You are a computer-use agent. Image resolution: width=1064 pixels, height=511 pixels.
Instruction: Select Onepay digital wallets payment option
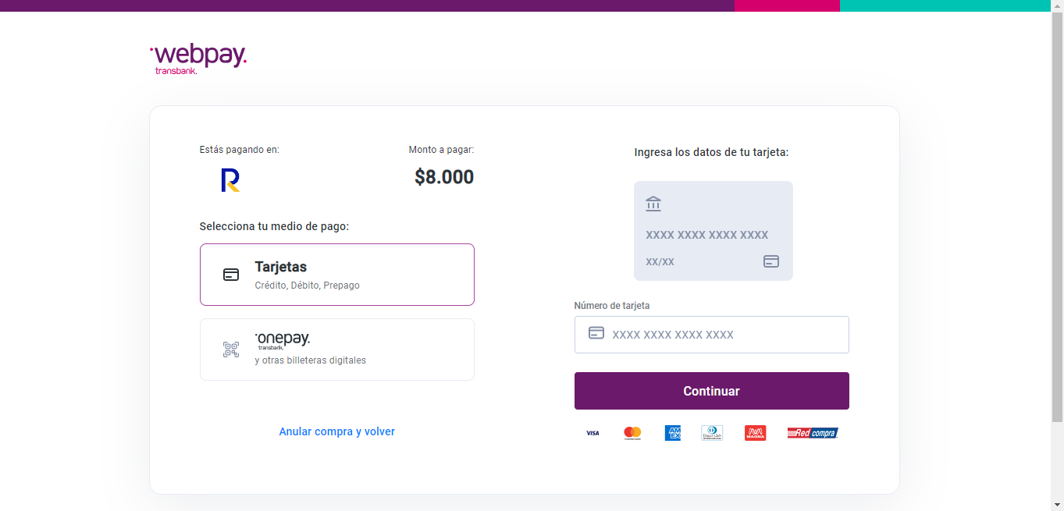point(337,350)
